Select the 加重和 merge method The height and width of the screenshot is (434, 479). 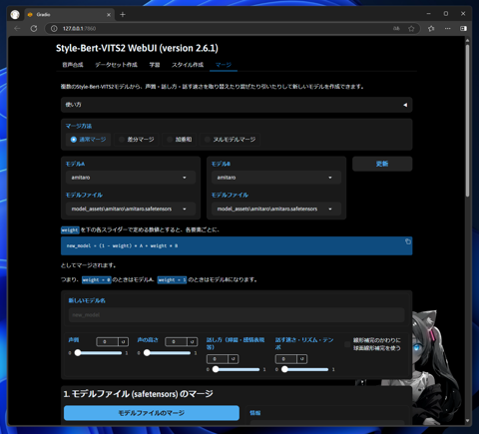(x=180, y=140)
